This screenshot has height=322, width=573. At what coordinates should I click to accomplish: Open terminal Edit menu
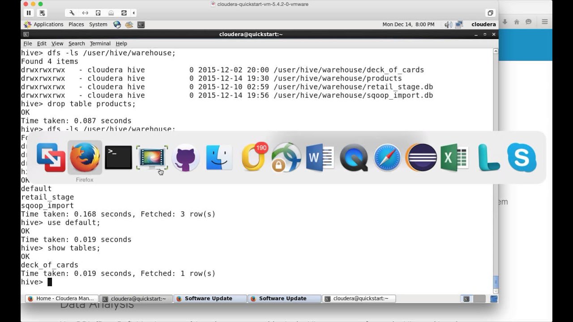[x=42, y=43]
